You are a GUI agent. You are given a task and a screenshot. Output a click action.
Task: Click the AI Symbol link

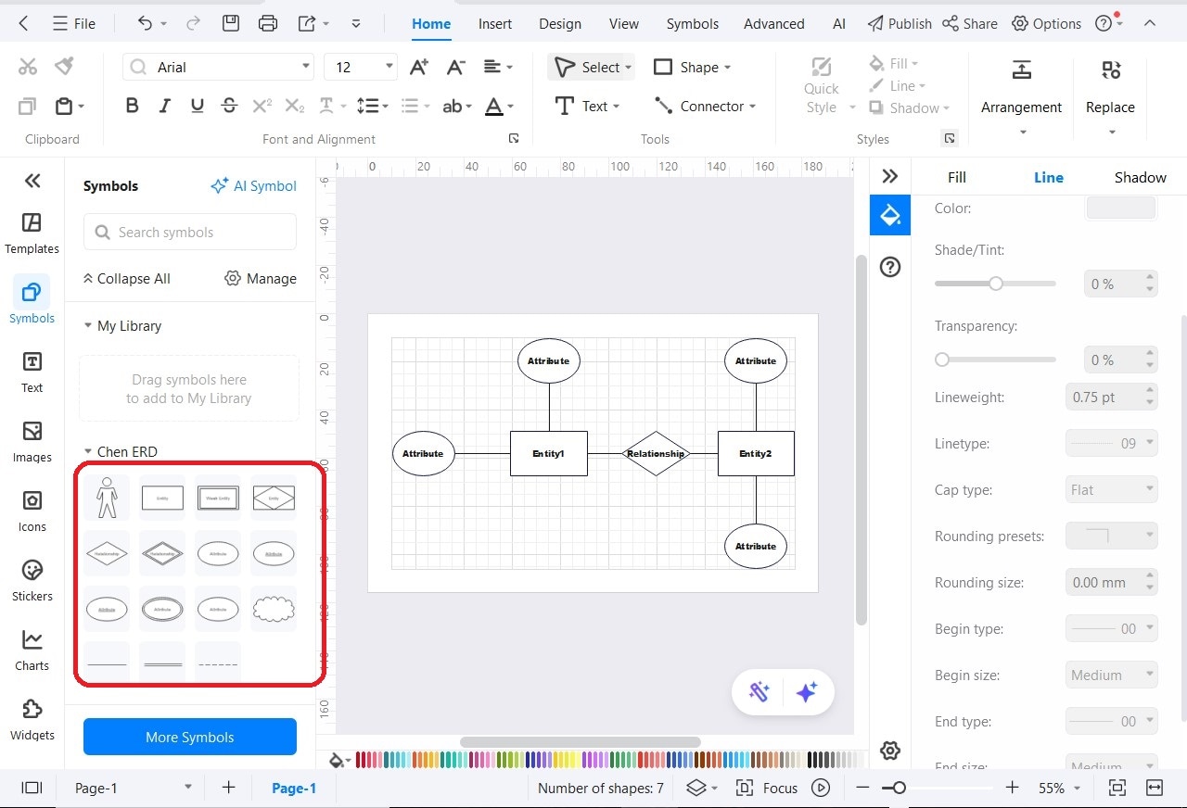point(253,185)
